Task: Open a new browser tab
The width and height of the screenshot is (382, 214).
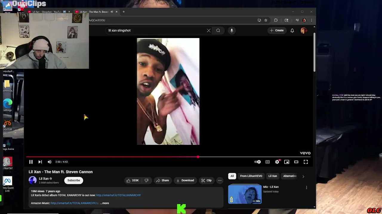Action: (124, 12)
